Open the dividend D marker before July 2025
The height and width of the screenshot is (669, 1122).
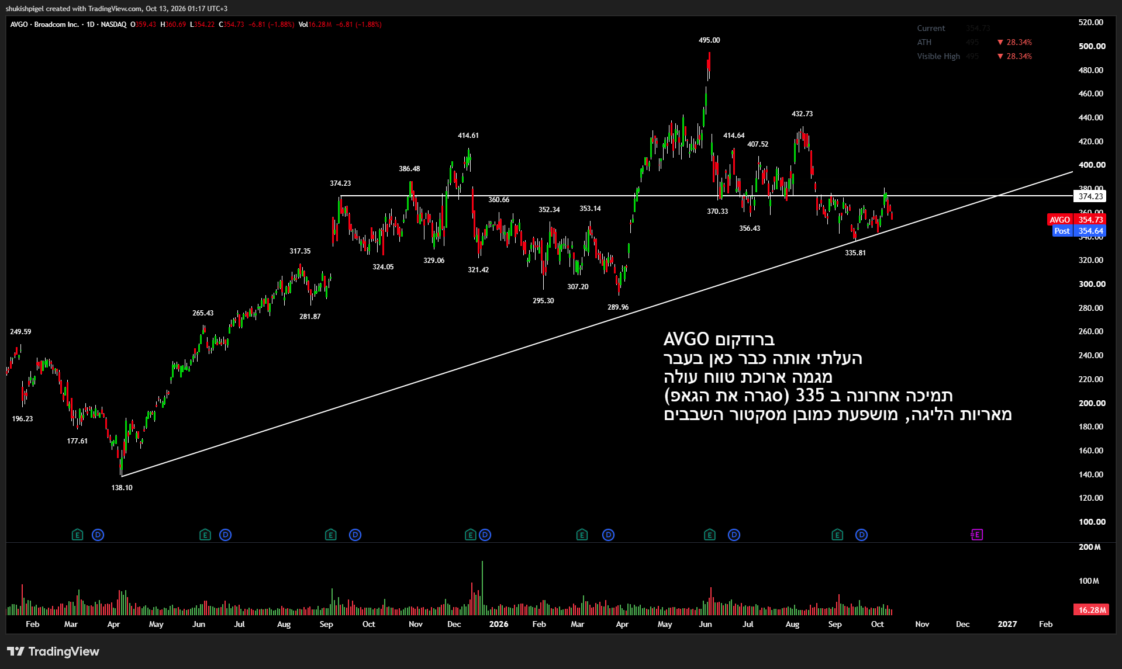[225, 535]
